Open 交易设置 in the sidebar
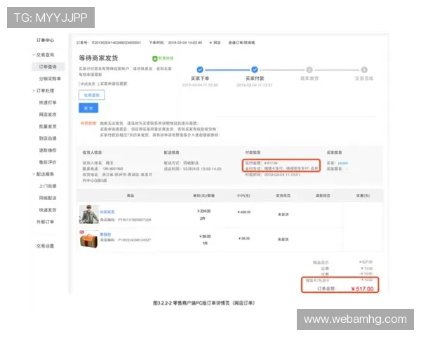The height and width of the screenshot is (337, 421). click(x=45, y=246)
